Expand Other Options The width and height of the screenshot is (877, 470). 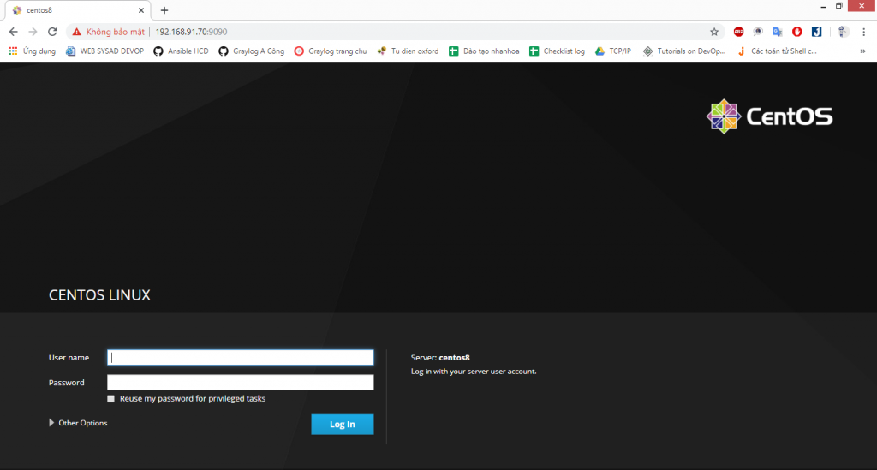click(78, 423)
